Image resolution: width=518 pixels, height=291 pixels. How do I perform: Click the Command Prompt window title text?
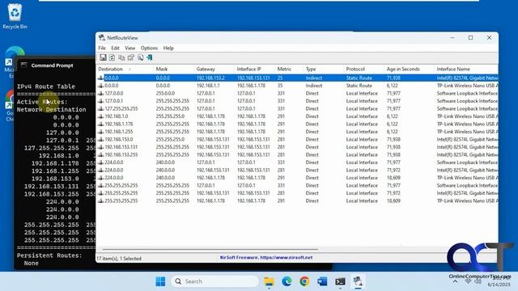pyautogui.click(x=52, y=65)
